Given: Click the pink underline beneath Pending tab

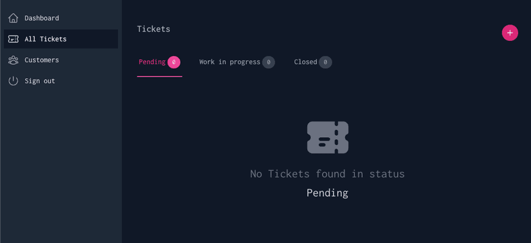Looking at the screenshot, I should click(x=160, y=76).
